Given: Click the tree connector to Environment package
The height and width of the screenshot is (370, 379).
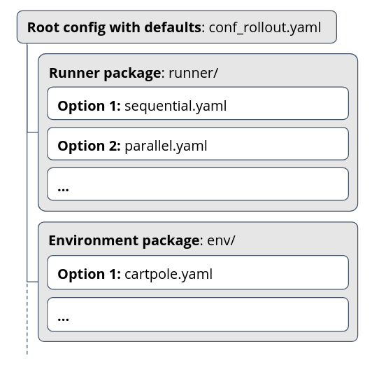Looking at the screenshot, I should (x=32, y=282).
